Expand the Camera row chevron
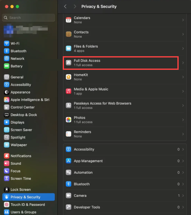The width and height of the screenshot is (191, 215). click(183, 196)
